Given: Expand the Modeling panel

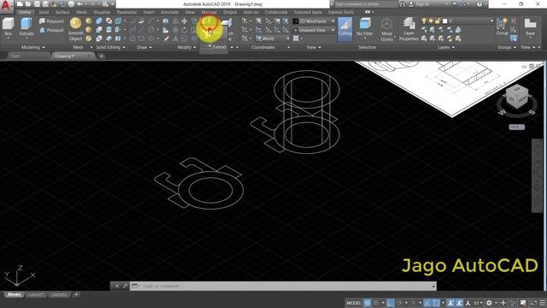Looking at the screenshot, I should [x=33, y=47].
